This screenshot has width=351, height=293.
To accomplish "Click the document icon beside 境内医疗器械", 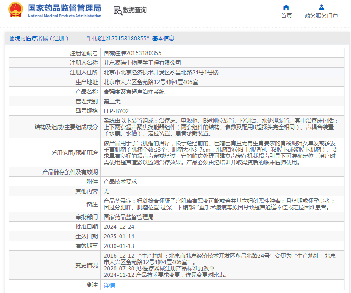I will [x=12, y=39].
